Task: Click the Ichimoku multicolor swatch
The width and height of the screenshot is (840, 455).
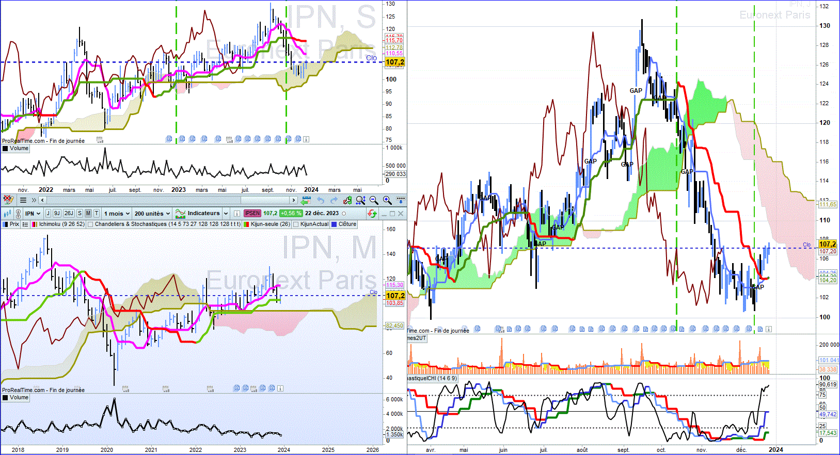Action: point(34,224)
